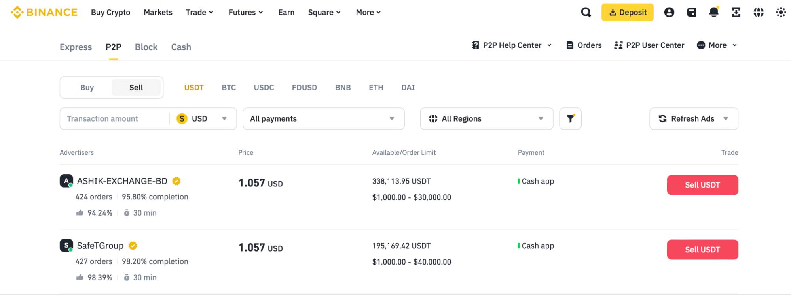Expand the Square menu
This screenshot has width=791, height=295.
point(324,12)
